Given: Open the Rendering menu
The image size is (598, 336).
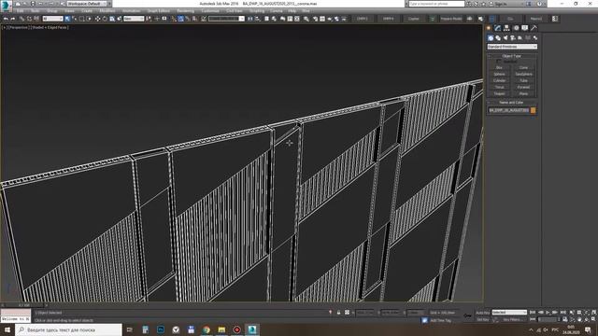Looking at the screenshot, I should pyautogui.click(x=185, y=11).
